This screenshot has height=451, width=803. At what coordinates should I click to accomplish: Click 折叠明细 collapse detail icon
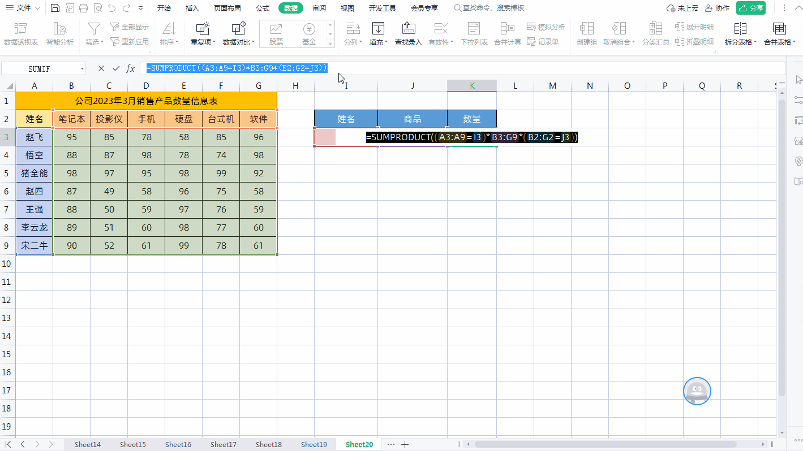694,41
